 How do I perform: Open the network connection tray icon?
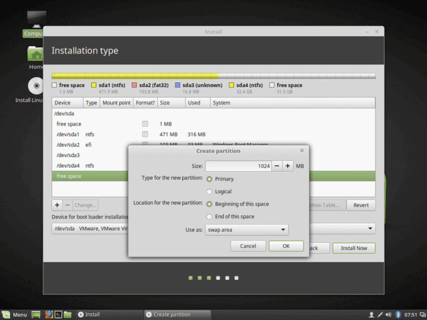click(381, 314)
